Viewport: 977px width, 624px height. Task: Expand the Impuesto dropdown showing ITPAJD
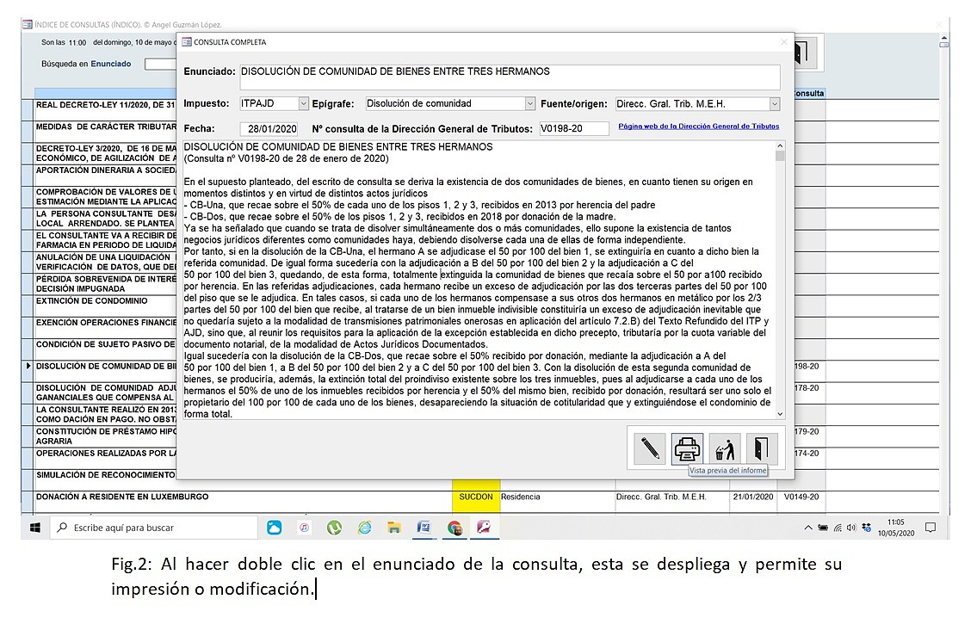(x=304, y=104)
